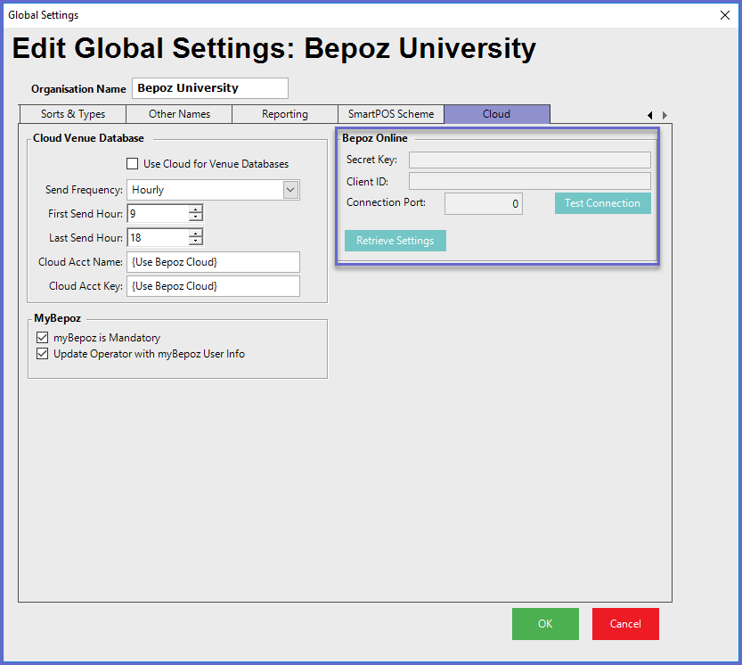Confirm changes with the OK button

(x=545, y=624)
